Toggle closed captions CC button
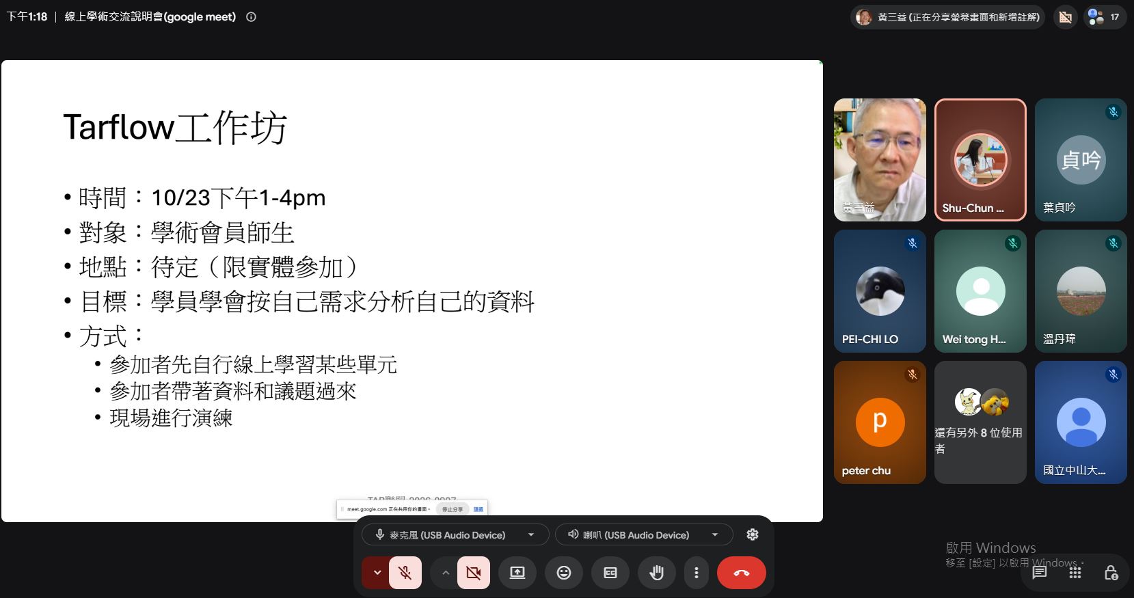 point(610,573)
